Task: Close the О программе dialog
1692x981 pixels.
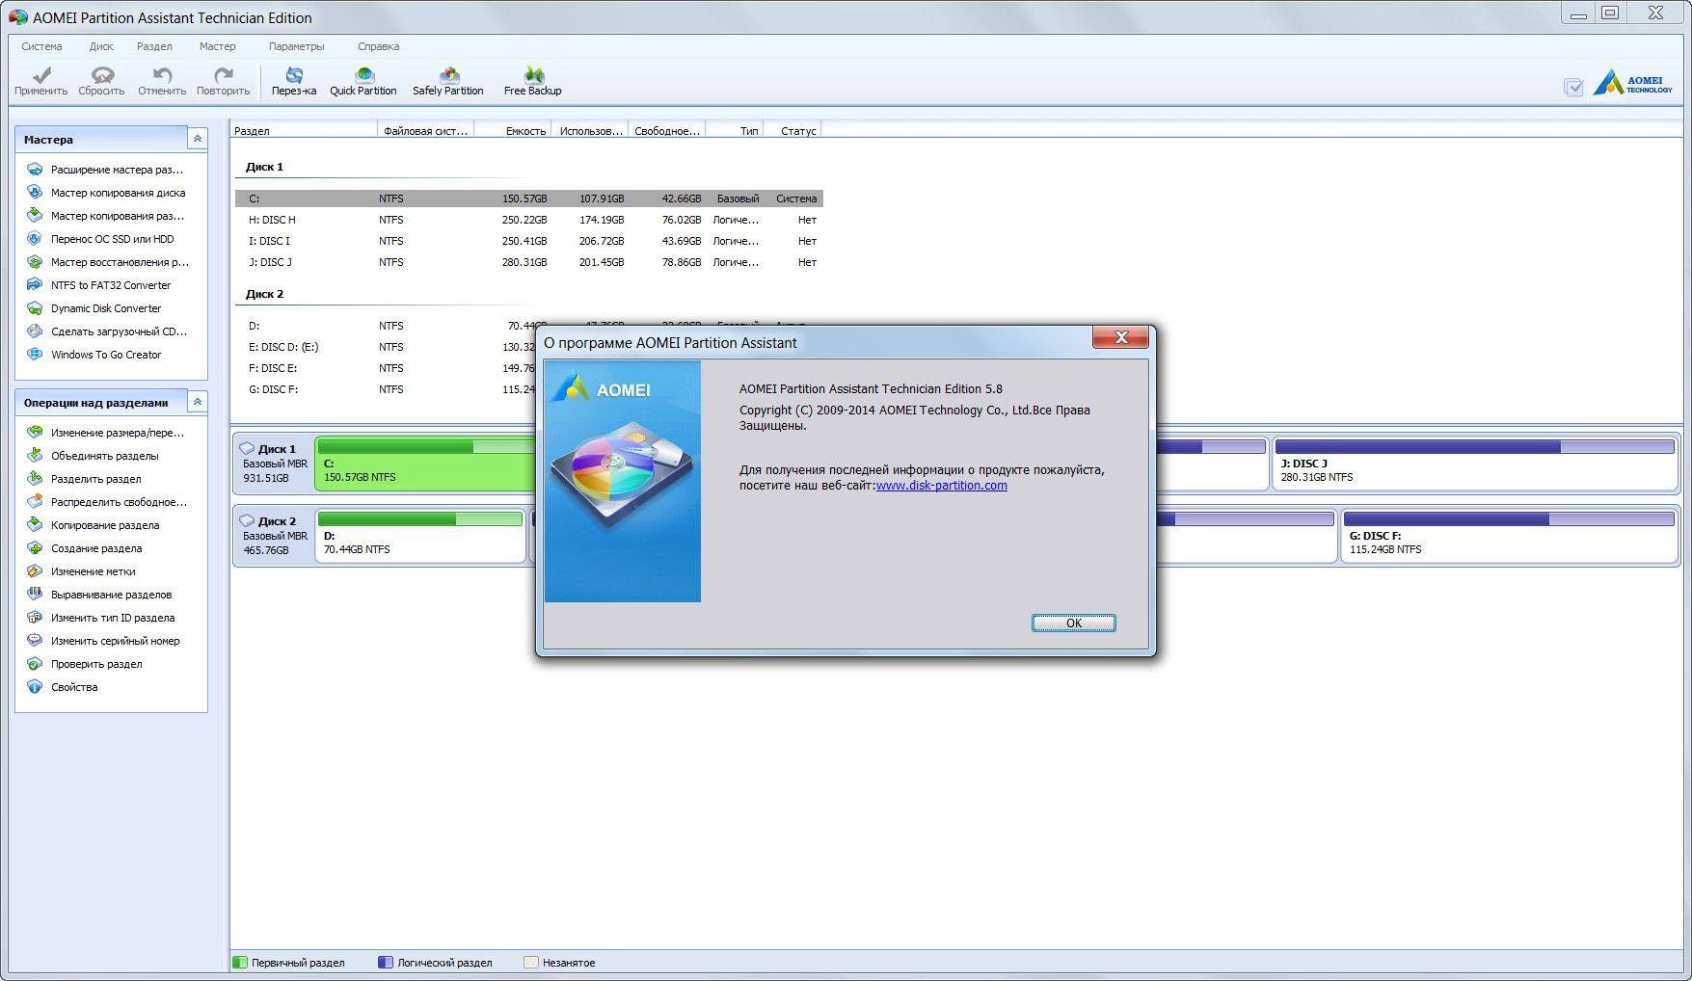Action: pyautogui.click(x=1120, y=337)
